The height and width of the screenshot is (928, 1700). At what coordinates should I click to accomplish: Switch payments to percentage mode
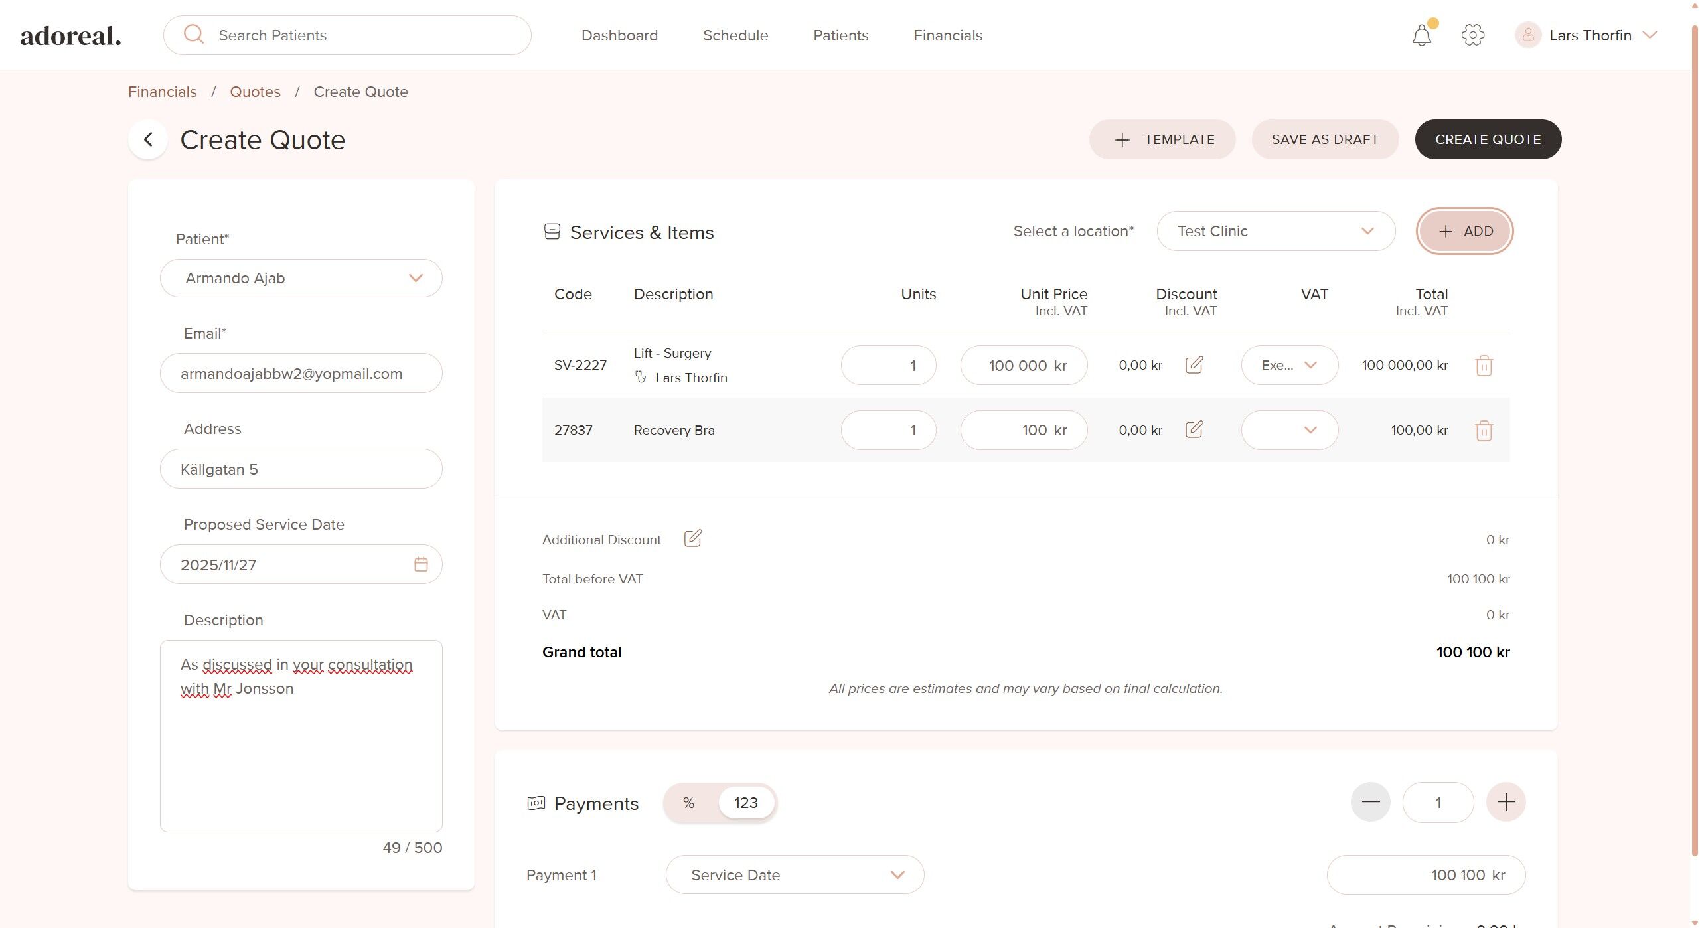(688, 803)
